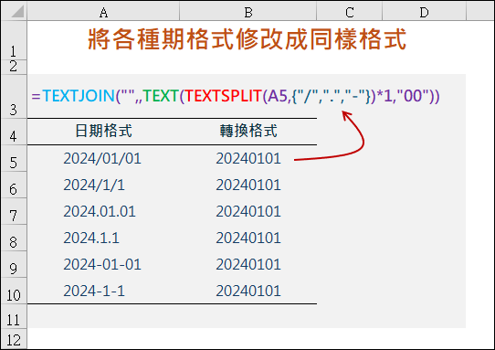Screen dimensions: 495x350
Task: Select column C header
Action: tap(350, 12)
